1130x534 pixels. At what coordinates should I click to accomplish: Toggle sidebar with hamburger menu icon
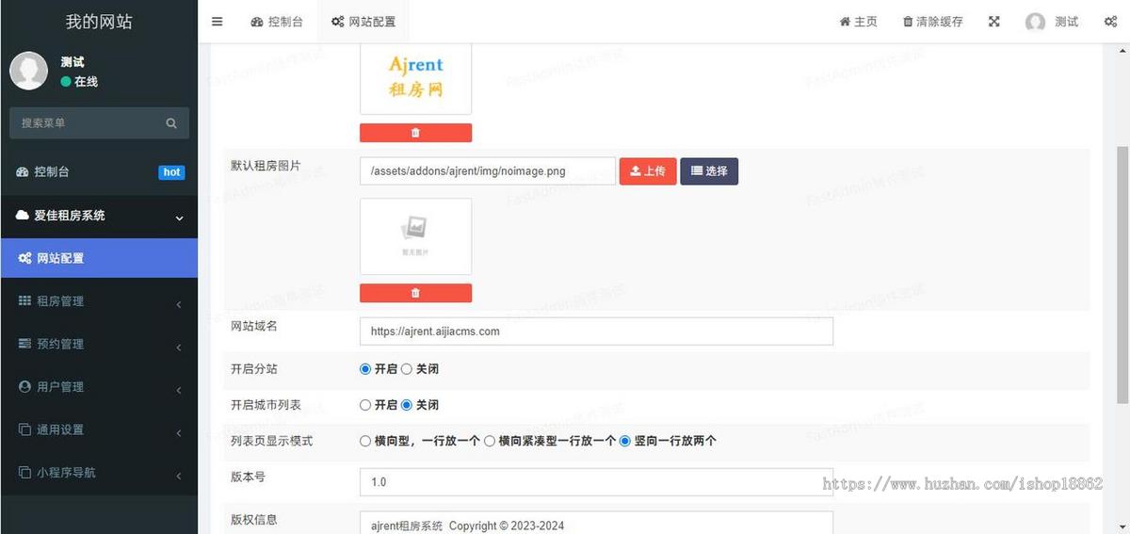(217, 22)
